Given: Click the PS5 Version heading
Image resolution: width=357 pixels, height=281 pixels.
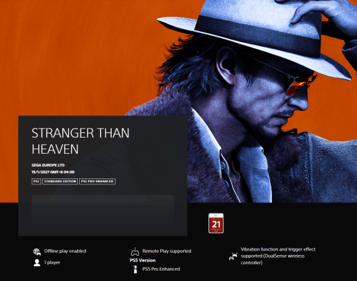Looking at the screenshot, I should coord(143,260).
